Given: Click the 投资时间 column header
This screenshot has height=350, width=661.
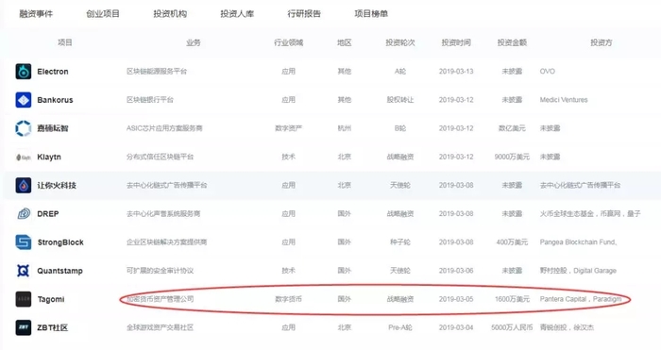Looking at the screenshot, I should click(x=456, y=42).
